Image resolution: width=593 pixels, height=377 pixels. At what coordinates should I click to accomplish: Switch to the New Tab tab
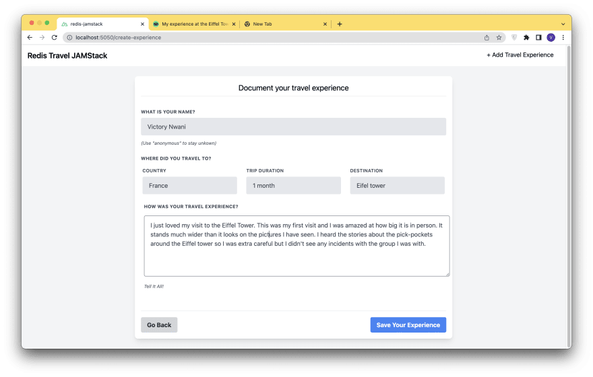285,24
